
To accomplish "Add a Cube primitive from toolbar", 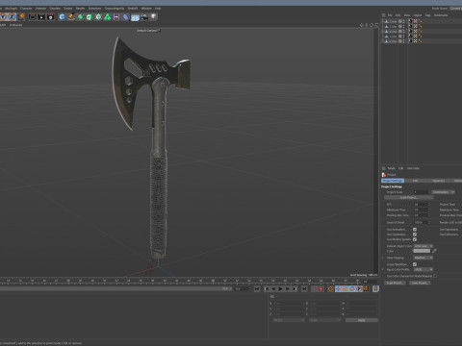I will (x=62, y=16).
